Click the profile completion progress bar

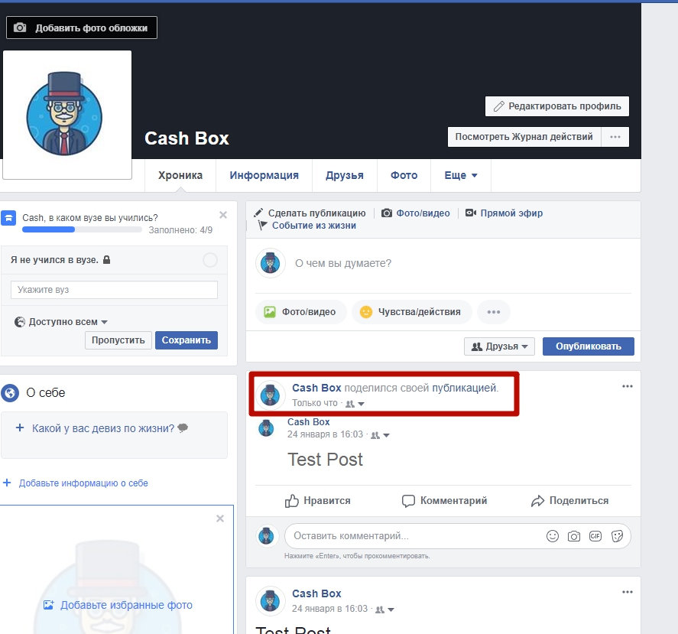tap(82, 229)
